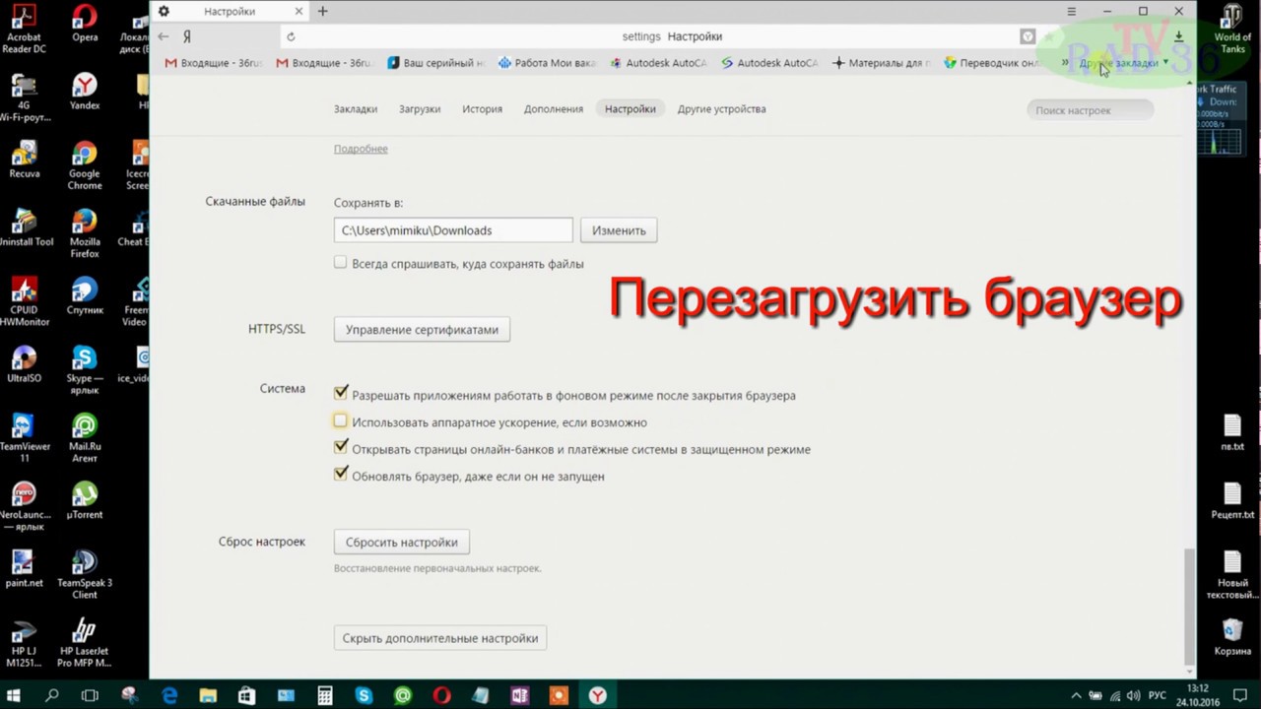Switch to the Загрузки tab
The height and width of the screenshot is (709, 1261).
[420, 109]
